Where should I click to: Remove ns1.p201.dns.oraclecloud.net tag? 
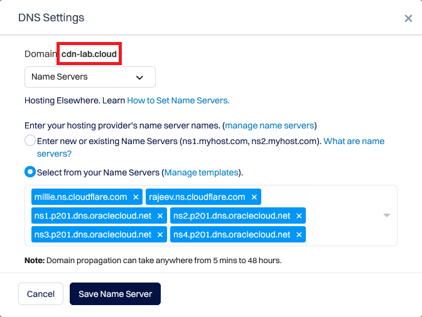(160, 216)
